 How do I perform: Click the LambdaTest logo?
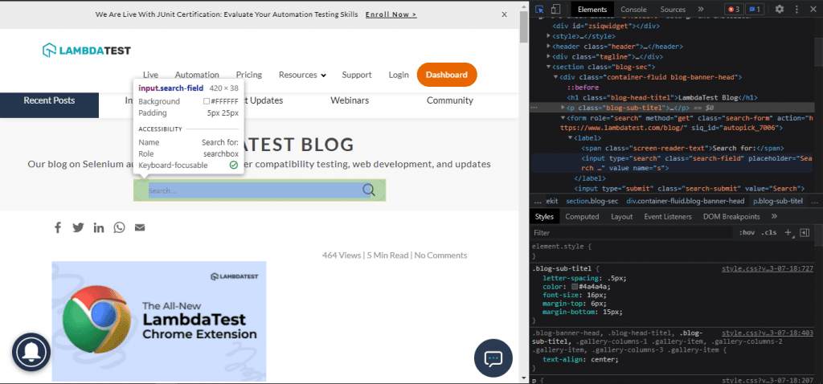coord(87,51)
